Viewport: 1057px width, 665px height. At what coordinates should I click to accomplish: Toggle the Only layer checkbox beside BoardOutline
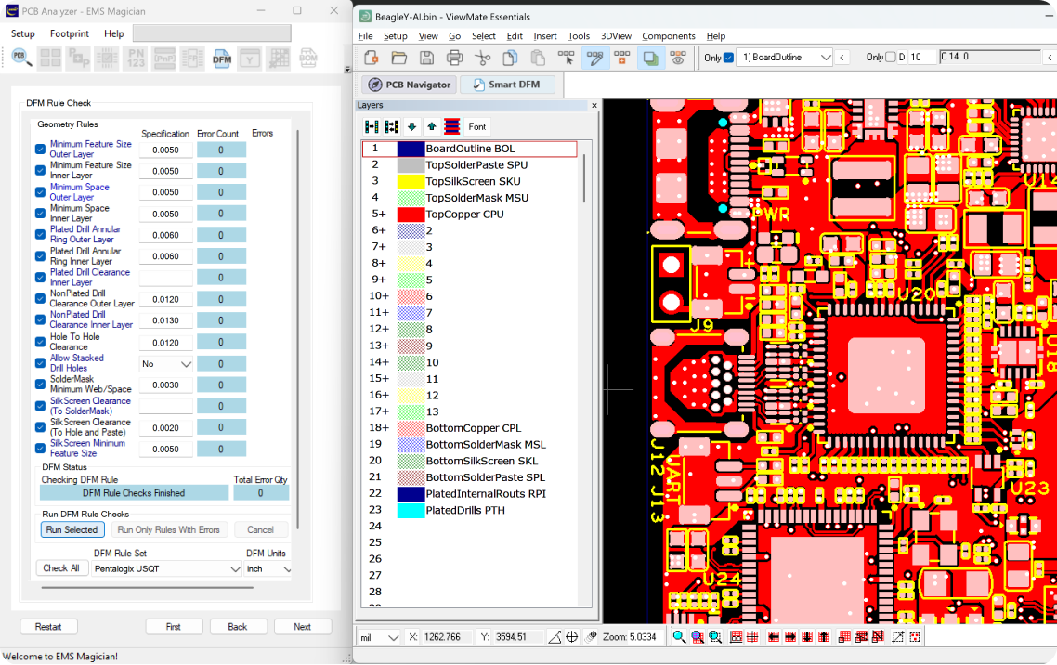click(728, 58)
